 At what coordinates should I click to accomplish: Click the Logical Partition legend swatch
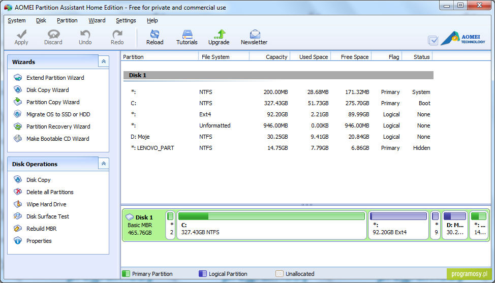(203, 273)
